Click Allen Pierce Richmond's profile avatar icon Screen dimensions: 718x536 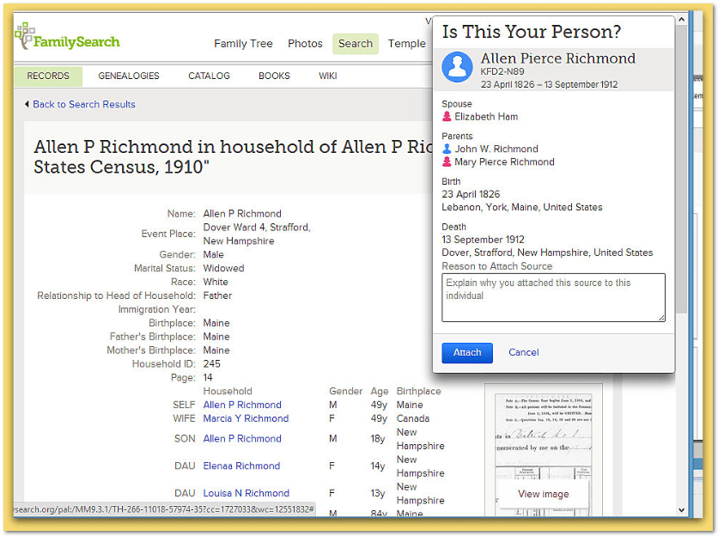(x=457, y=67)
